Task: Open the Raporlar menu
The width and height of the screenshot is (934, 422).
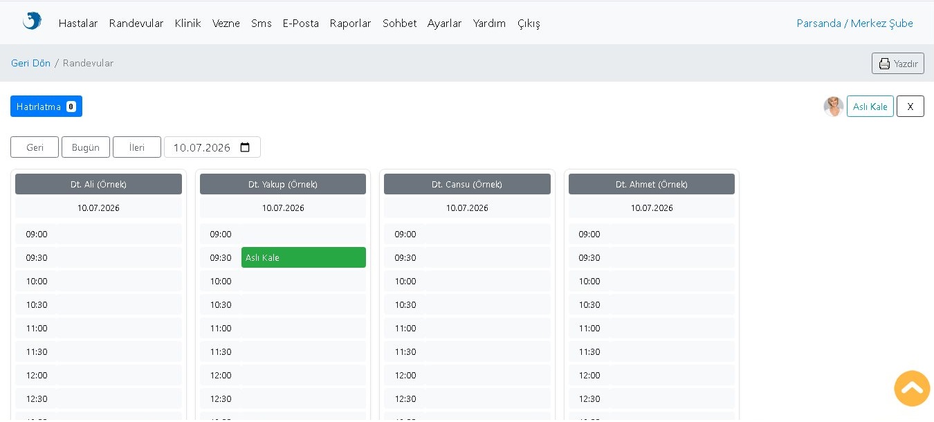Action: [x=351, y=24]
